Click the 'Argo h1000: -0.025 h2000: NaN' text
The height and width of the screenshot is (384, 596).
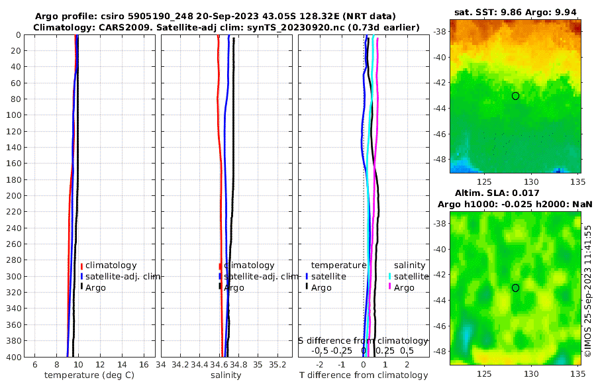(515, 205)
